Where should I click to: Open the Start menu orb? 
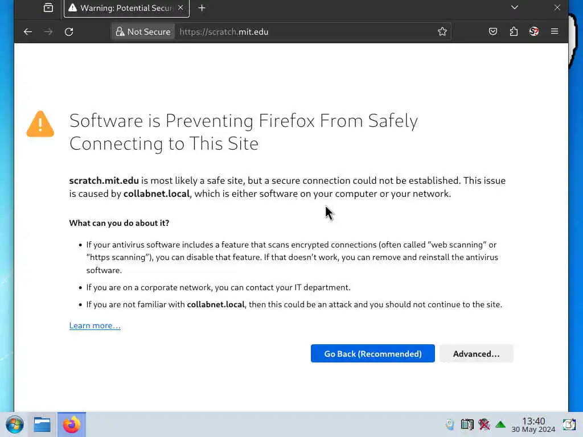pyautogui.click(x=14, y=424)
